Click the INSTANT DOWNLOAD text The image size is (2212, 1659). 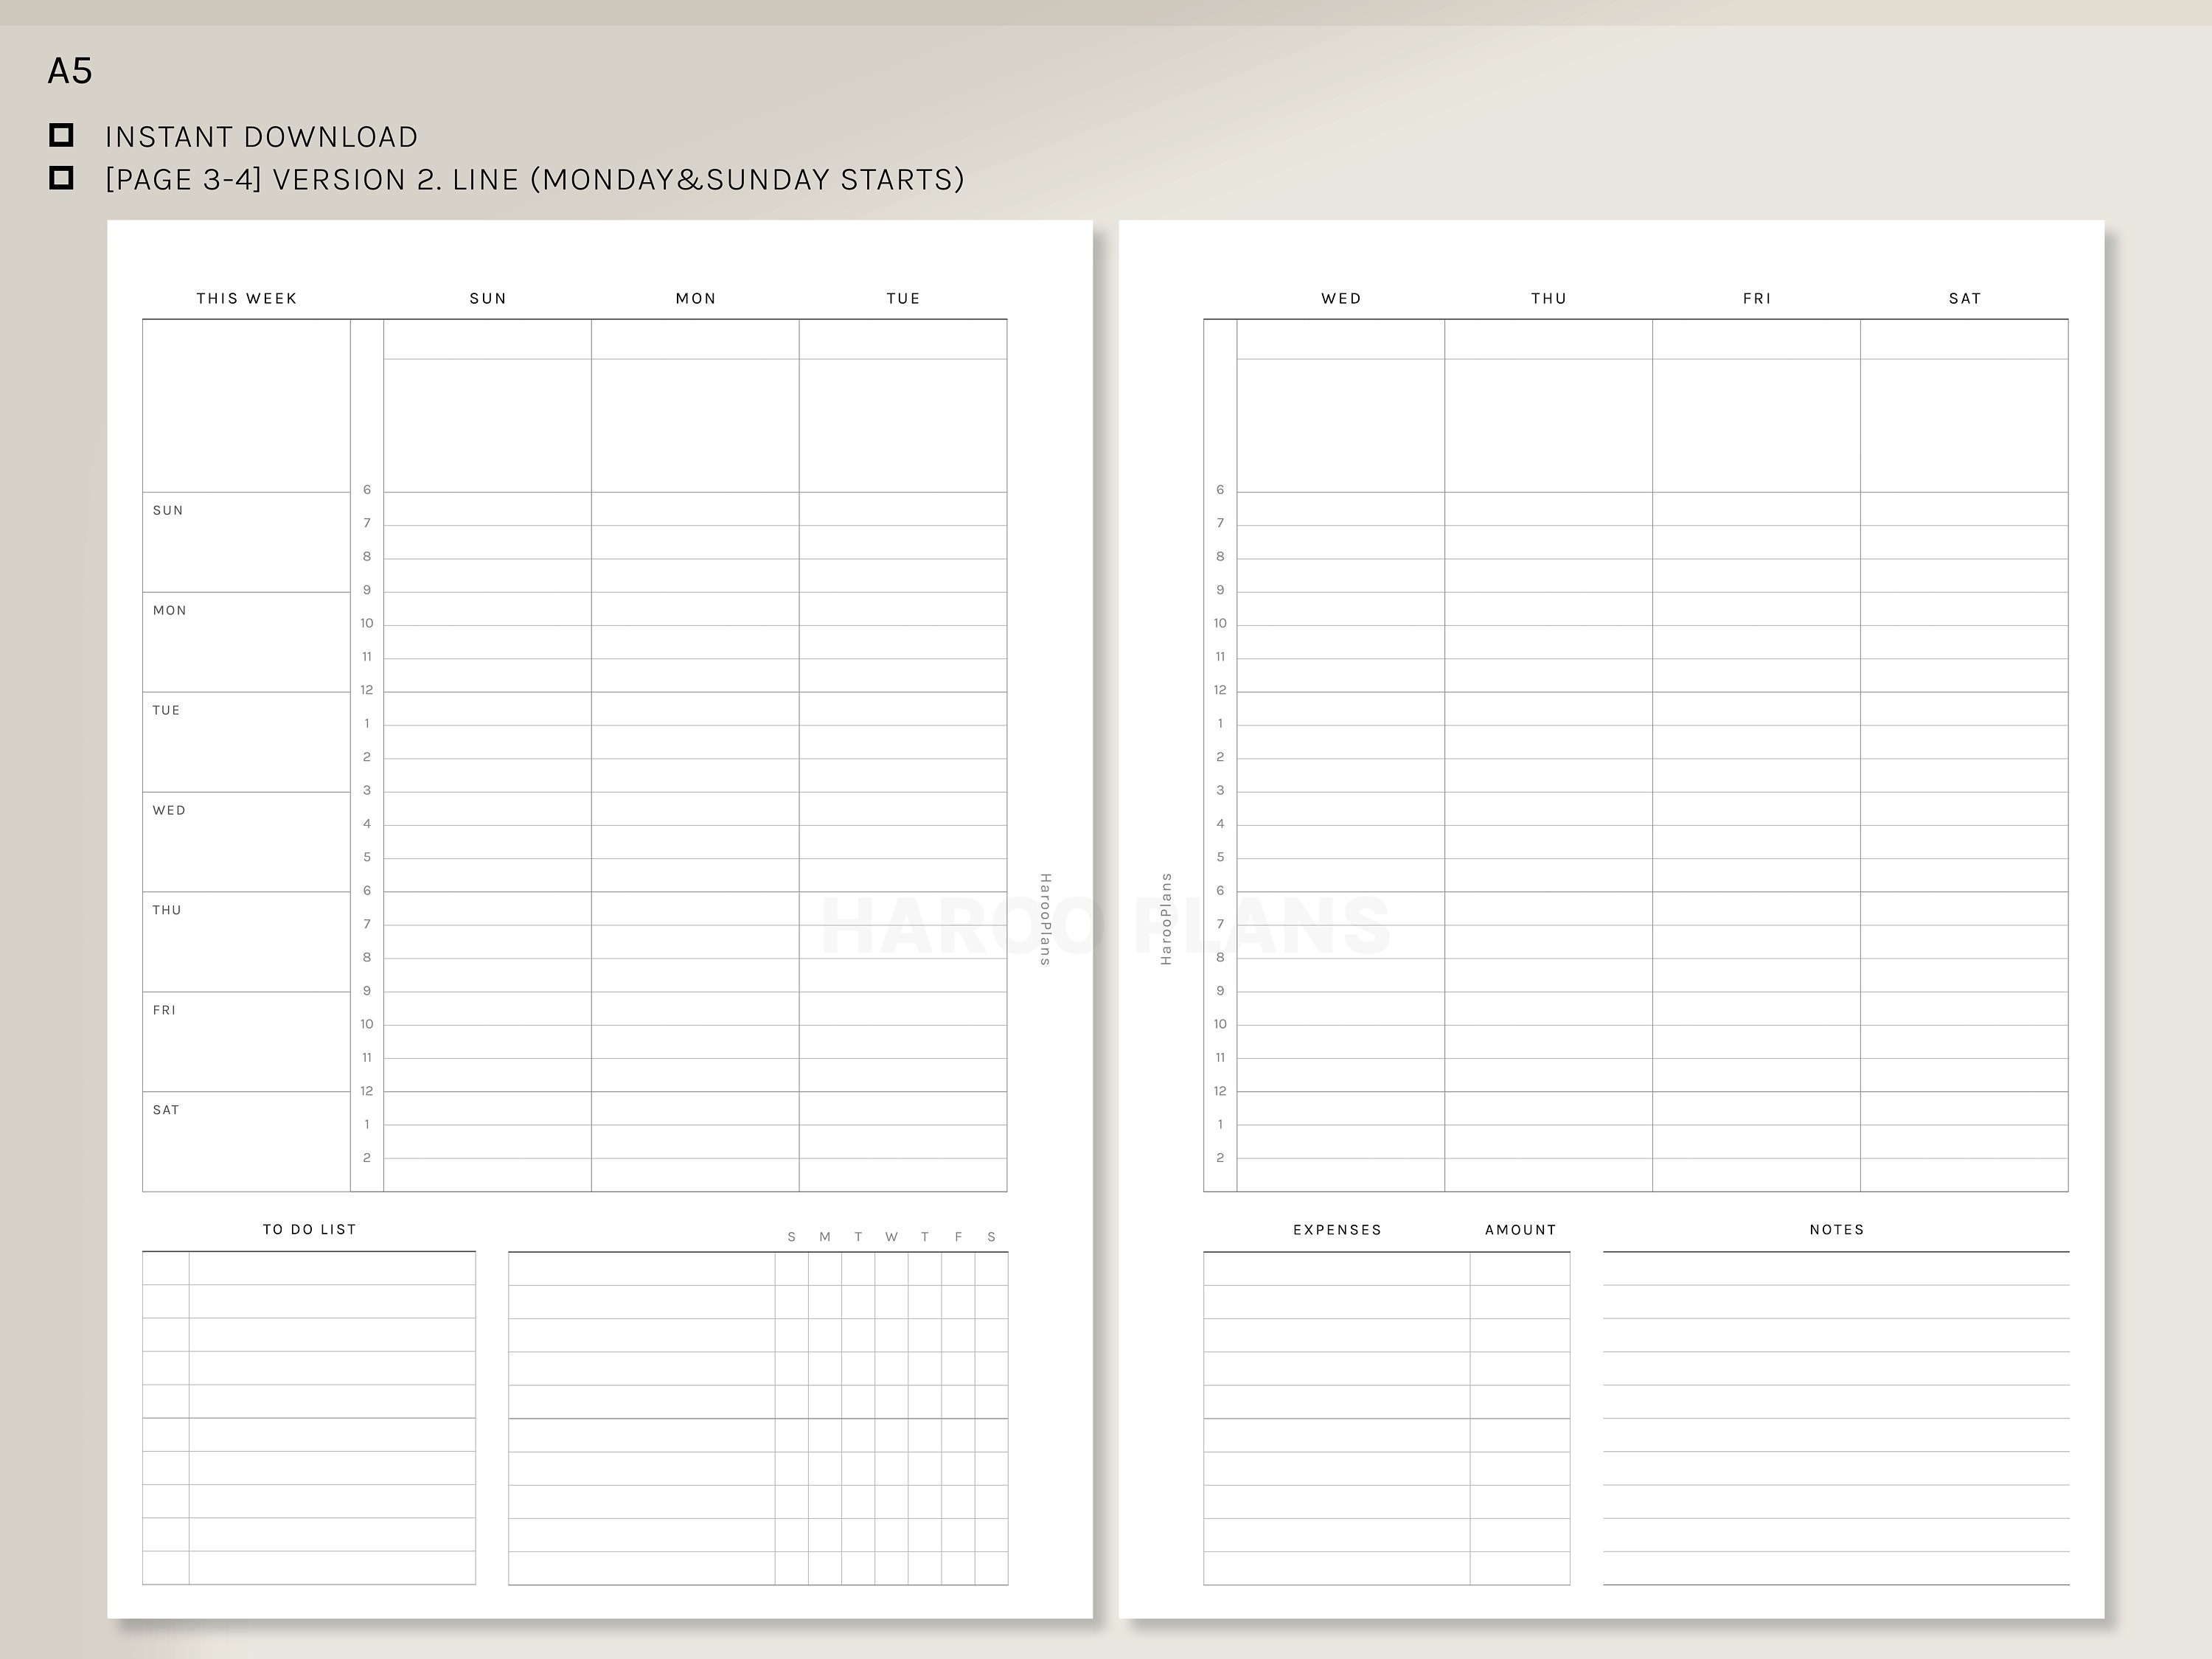[262, 137]
